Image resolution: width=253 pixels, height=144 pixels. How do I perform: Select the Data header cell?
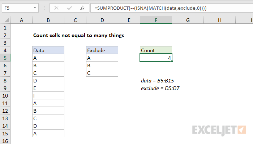[x=48, y=50]
